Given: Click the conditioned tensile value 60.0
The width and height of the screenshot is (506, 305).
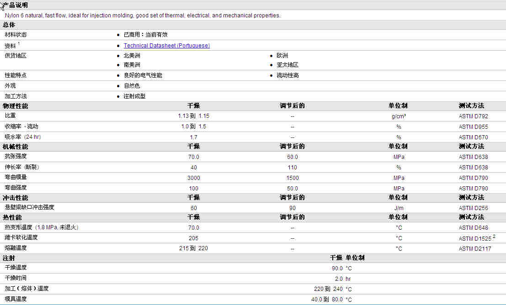Looking at the screenshot, I should tap(293, 157).
